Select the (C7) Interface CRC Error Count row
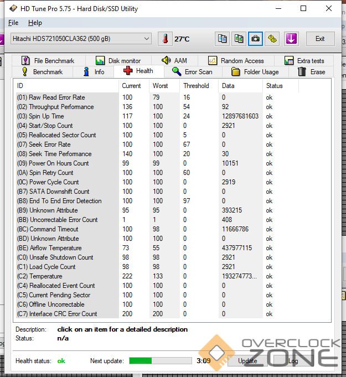Image resolution: width=346 pixels, height=377 pixels. coord(157,314)
